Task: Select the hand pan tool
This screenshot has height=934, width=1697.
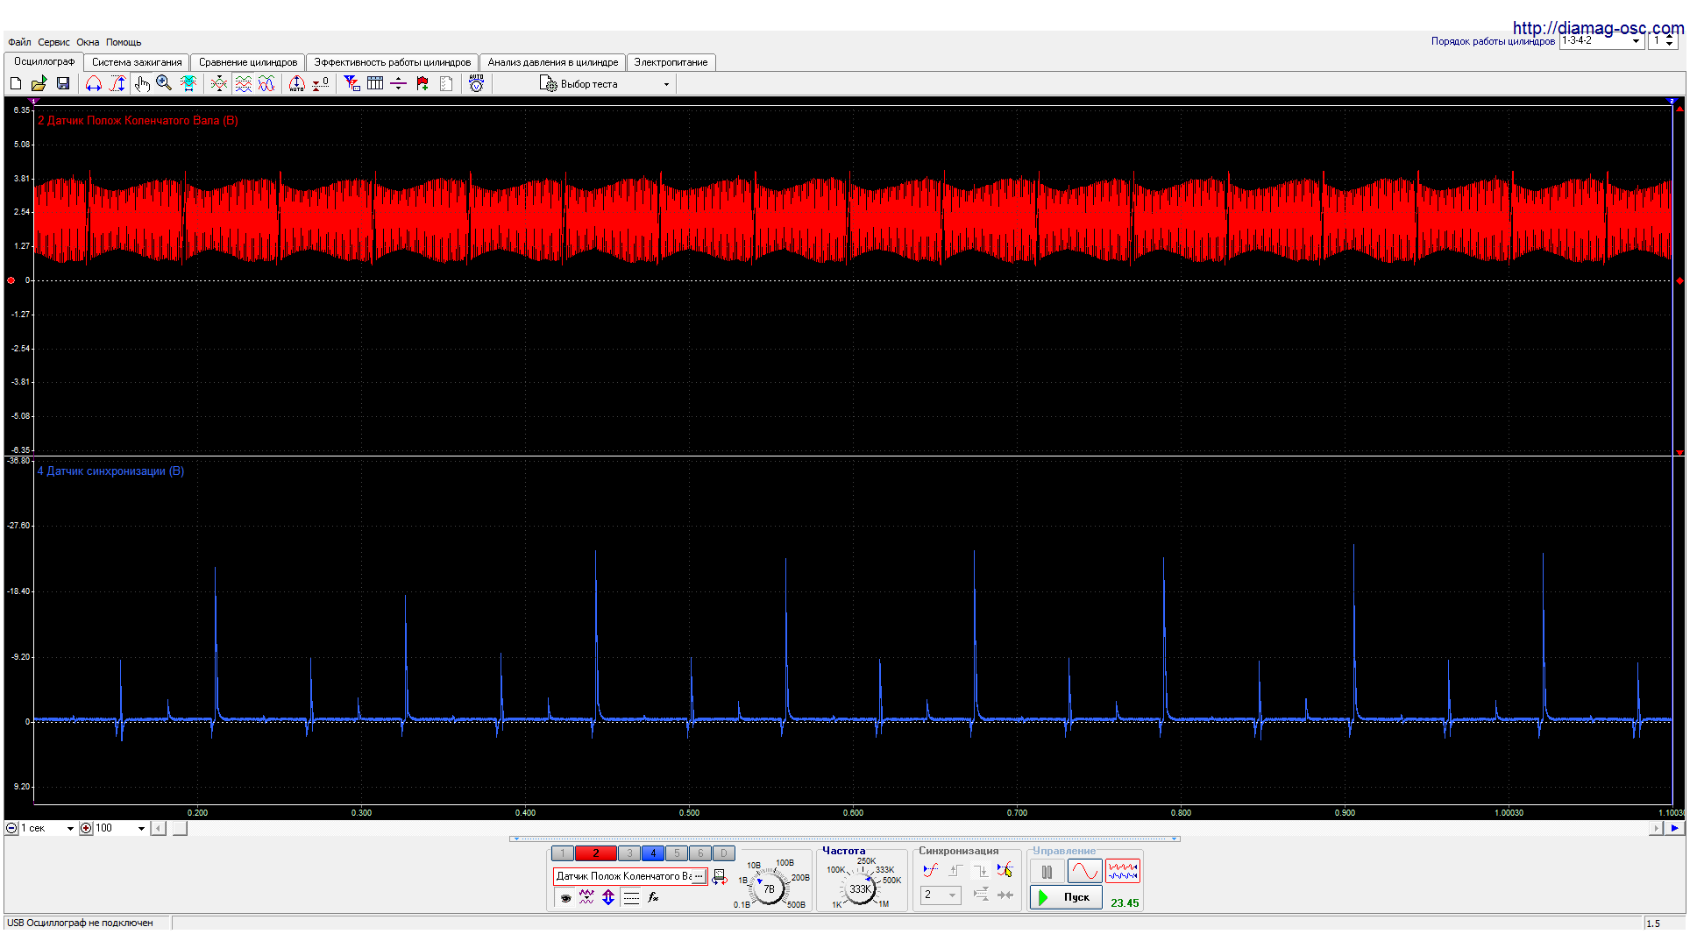Action: pos(142,83)
